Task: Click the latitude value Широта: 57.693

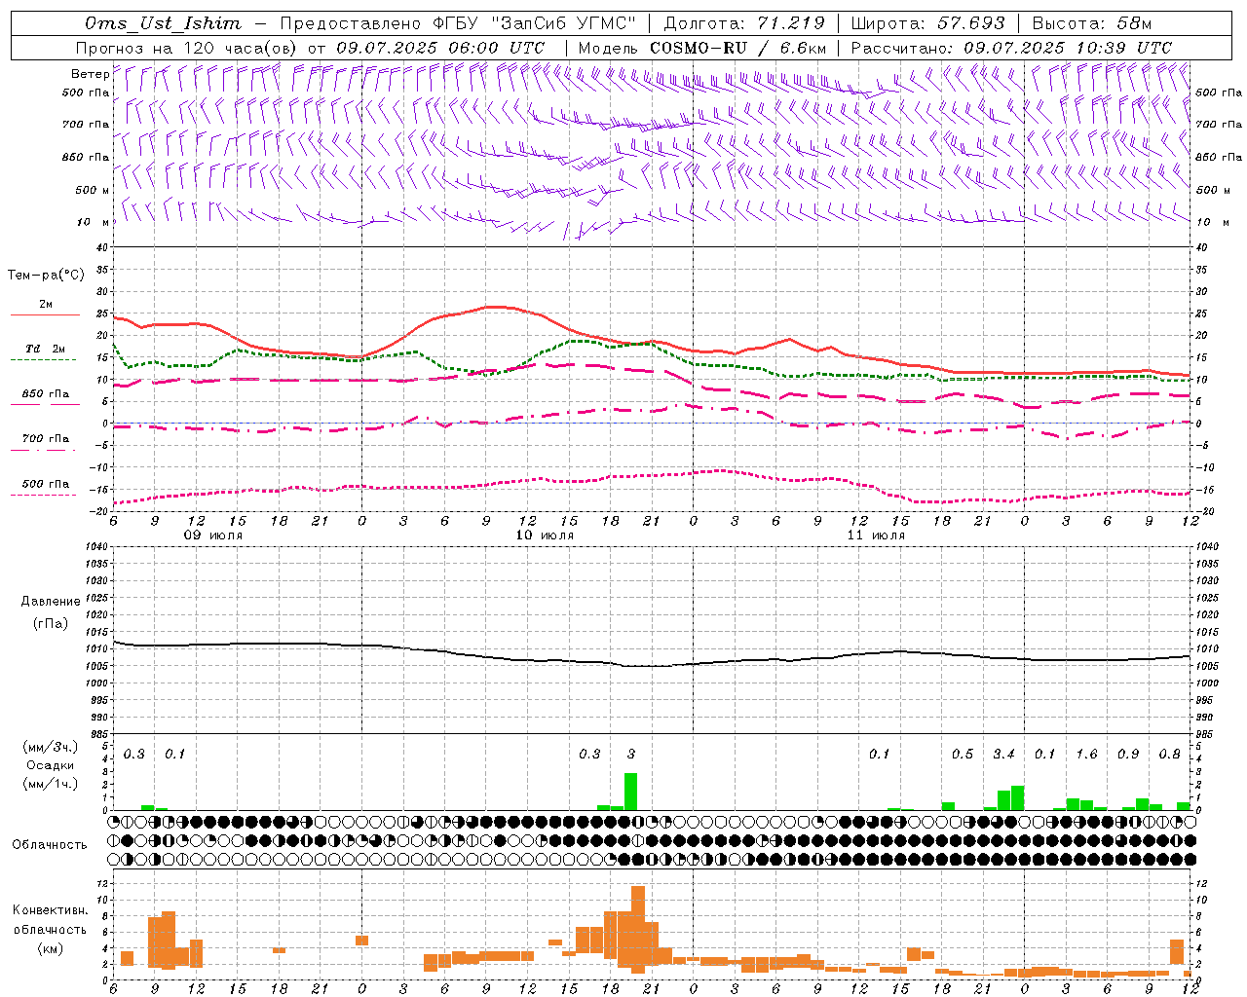Action: (927, 23)
